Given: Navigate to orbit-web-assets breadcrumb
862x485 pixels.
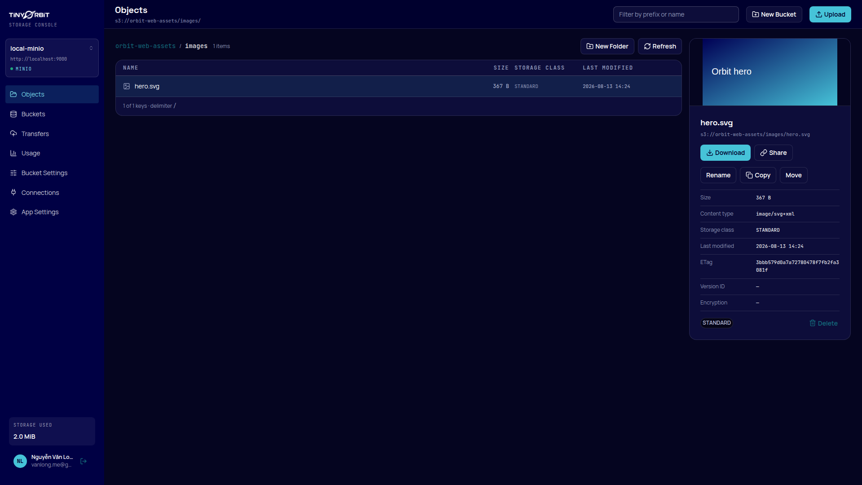Looking at the screenshot, I should pos(145,46).
